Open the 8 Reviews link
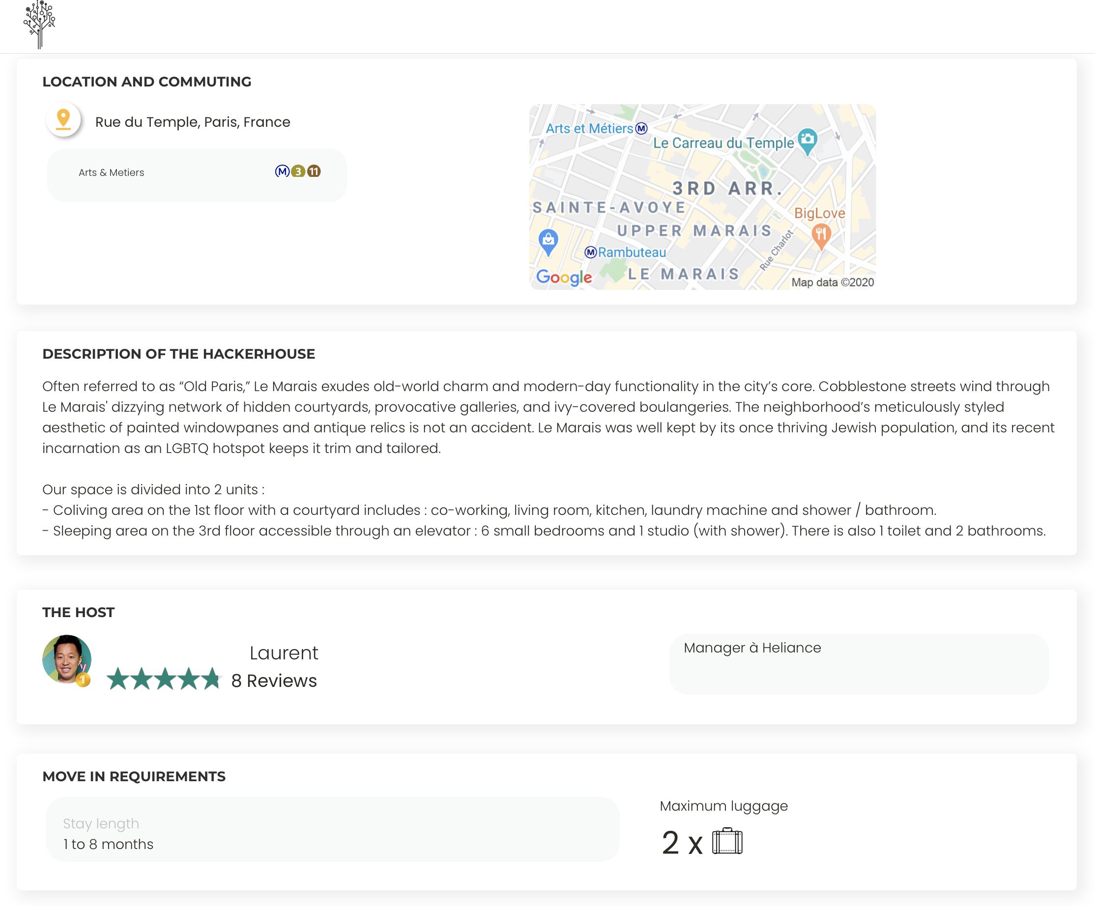 click(x=274, y=681)
